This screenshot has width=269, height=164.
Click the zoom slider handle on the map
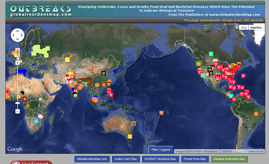pos(17,103)
